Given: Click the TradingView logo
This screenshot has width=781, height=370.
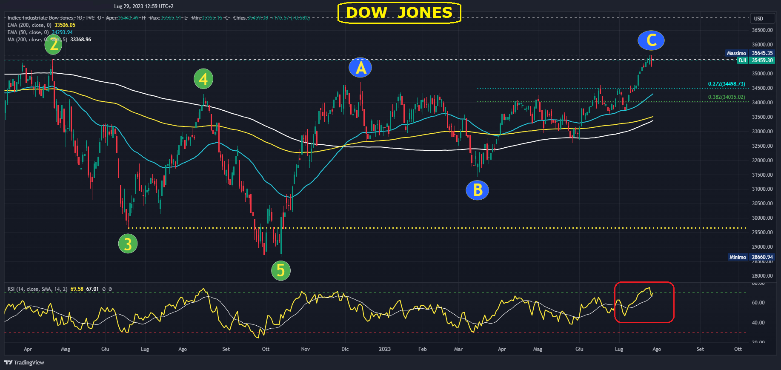Looking at the screenshot, I should coord(24,362).
